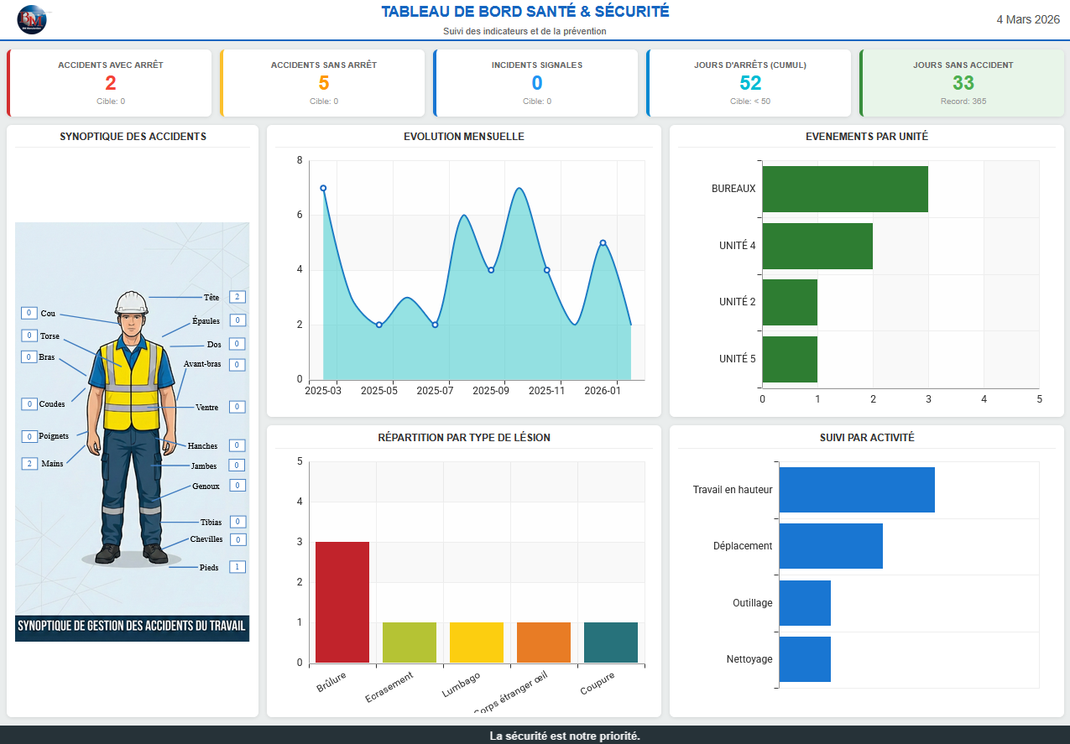The height and width of the screenshot is (744, 1070).
Task: Click the Dos count box
Action: click(x=237, y=344)
